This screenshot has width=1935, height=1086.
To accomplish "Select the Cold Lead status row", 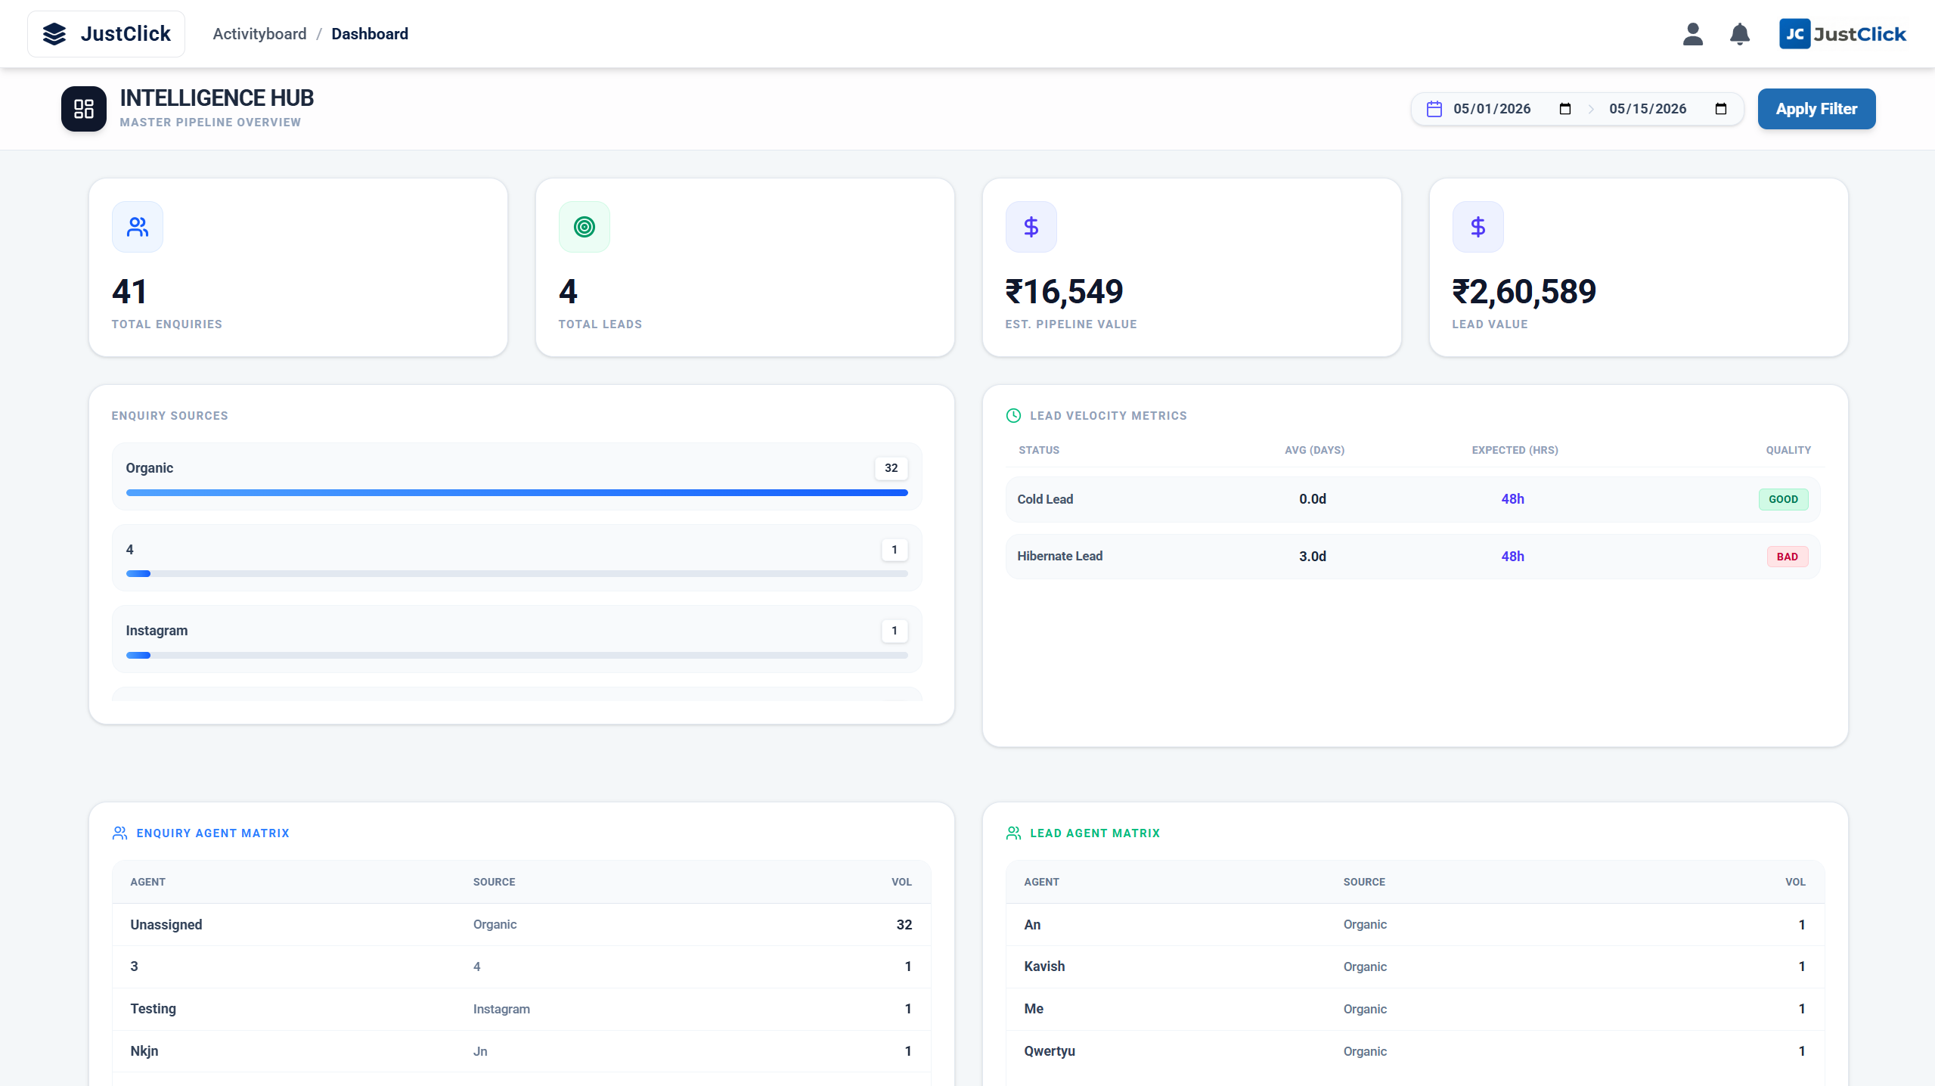I will coord(1412,499).
